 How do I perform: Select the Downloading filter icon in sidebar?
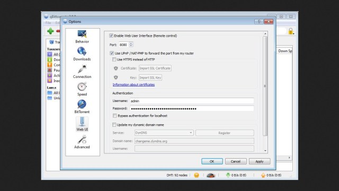[x=50, y=59]
